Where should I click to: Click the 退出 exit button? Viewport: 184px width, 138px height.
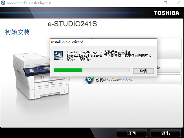166,133
